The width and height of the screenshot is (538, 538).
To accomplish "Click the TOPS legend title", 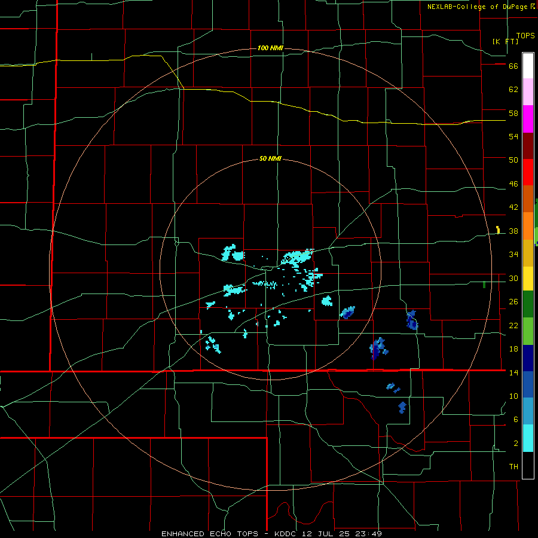I will pyautogui.click(x=525, y=35).
